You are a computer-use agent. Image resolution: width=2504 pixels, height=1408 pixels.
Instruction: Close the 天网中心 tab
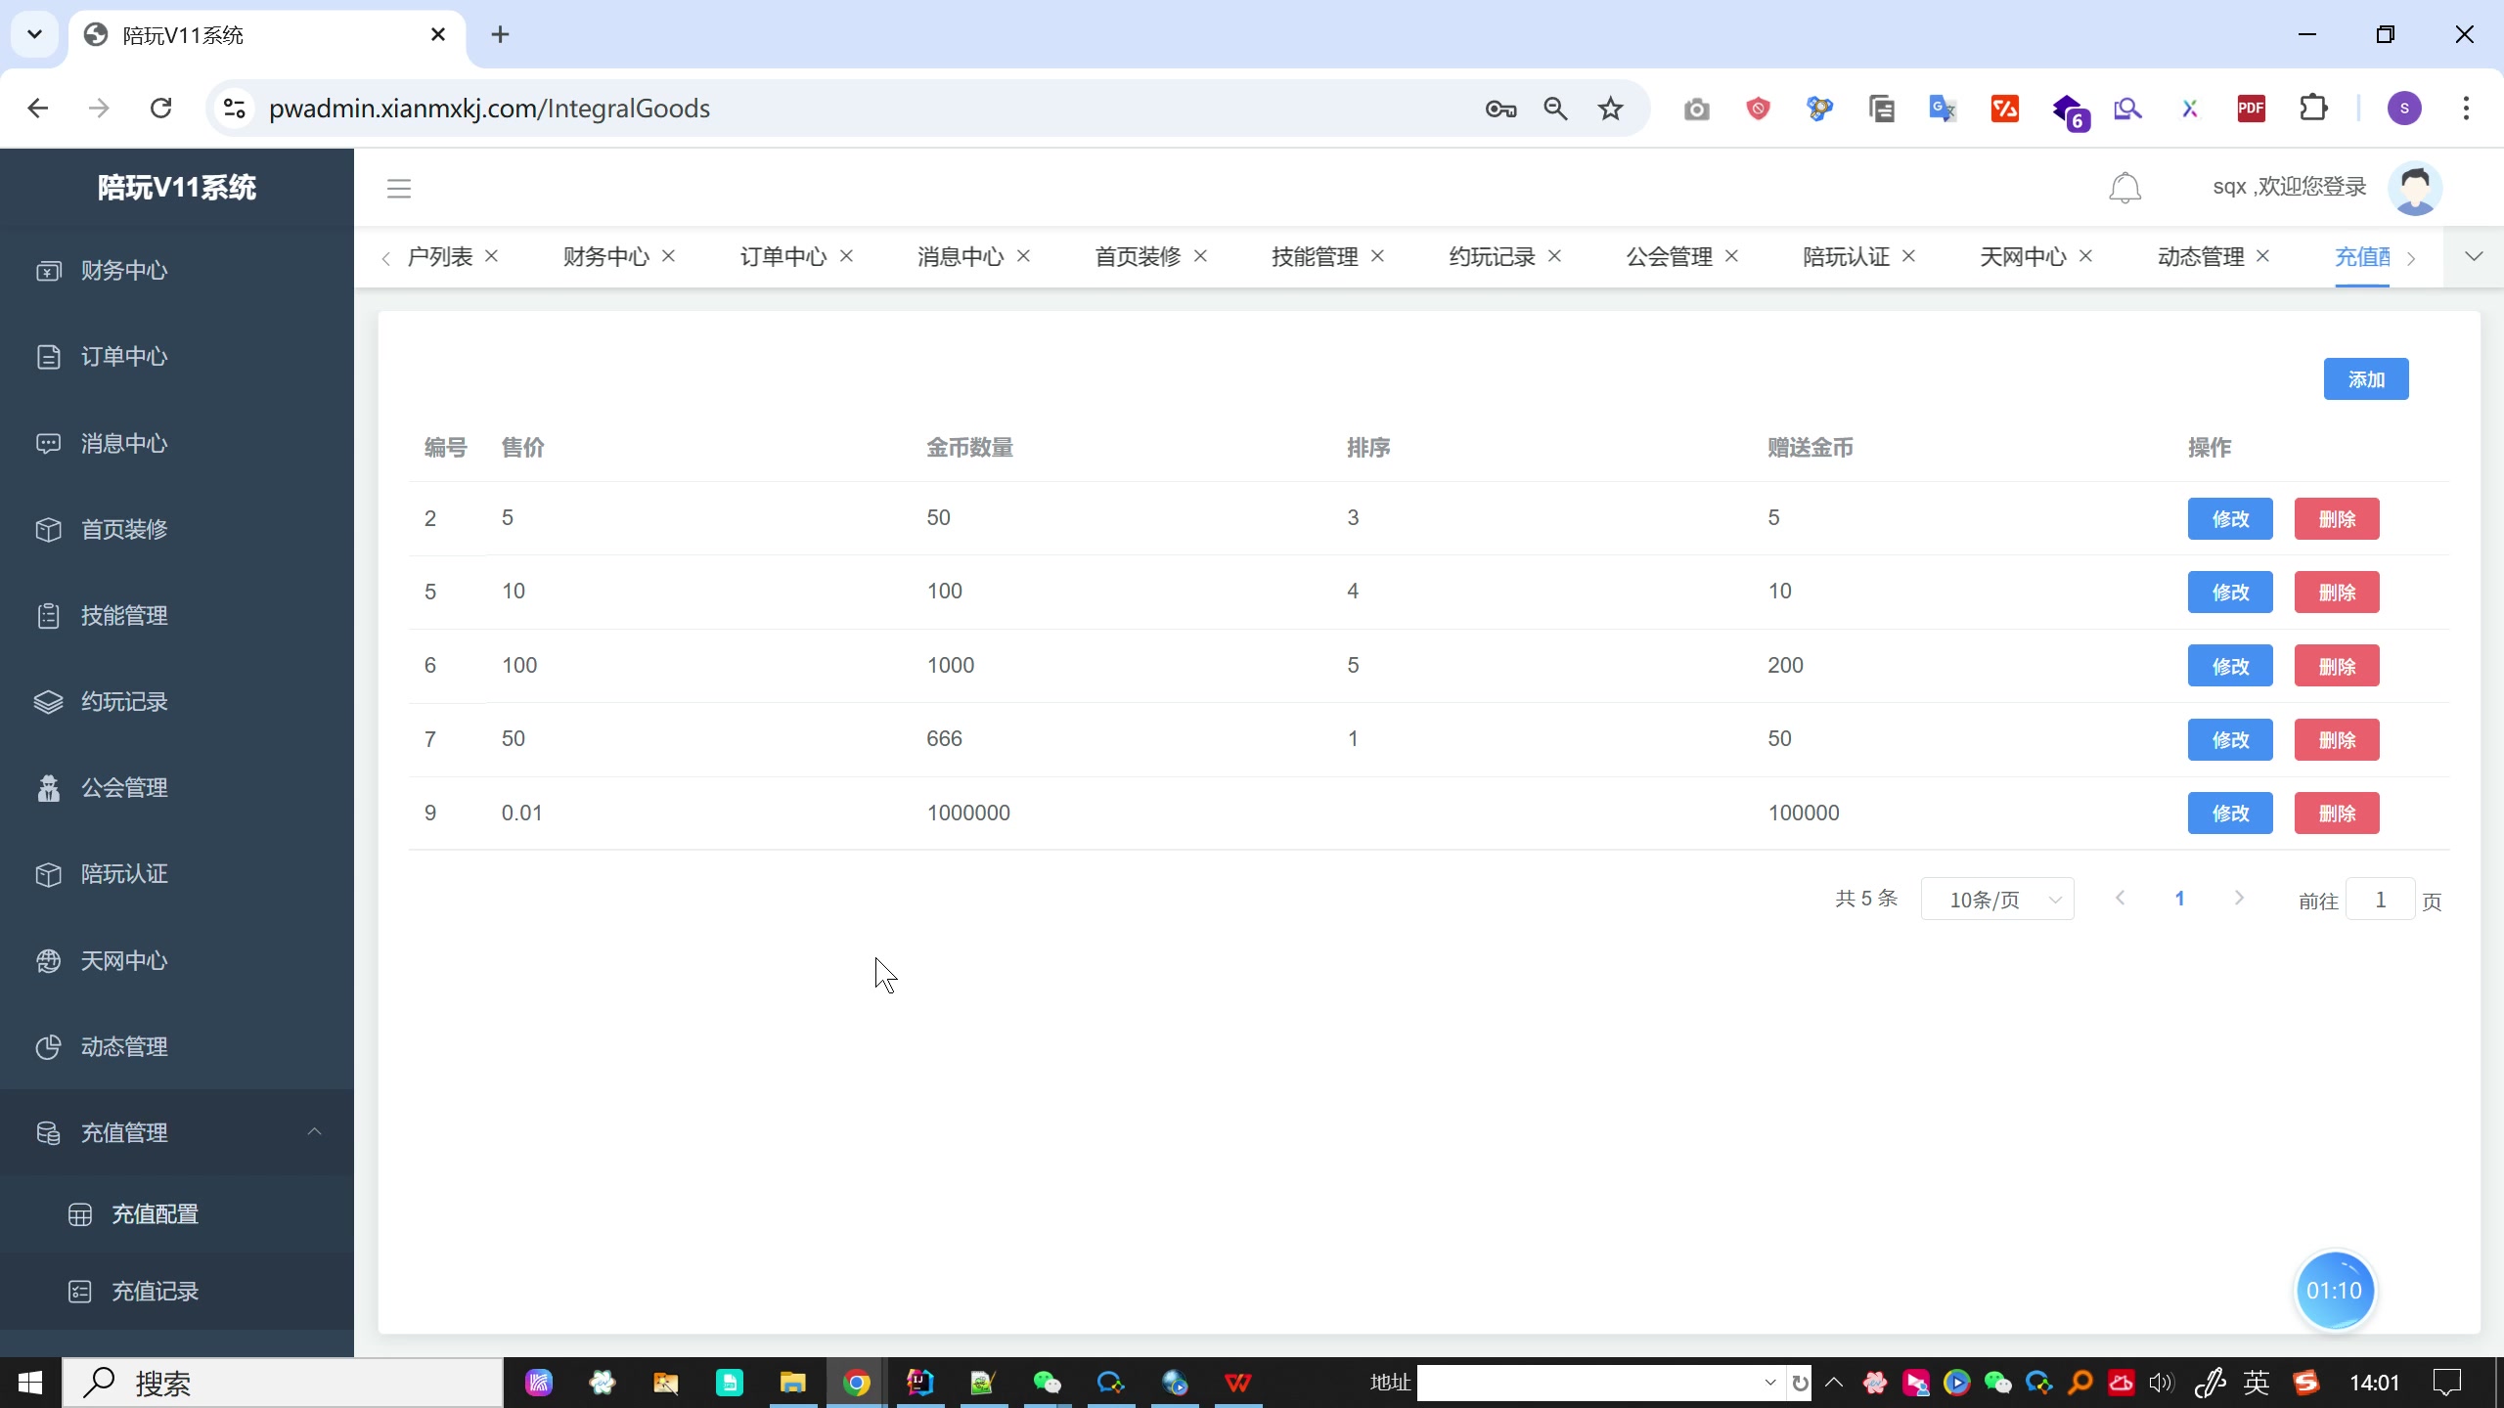pos(2085,255)
